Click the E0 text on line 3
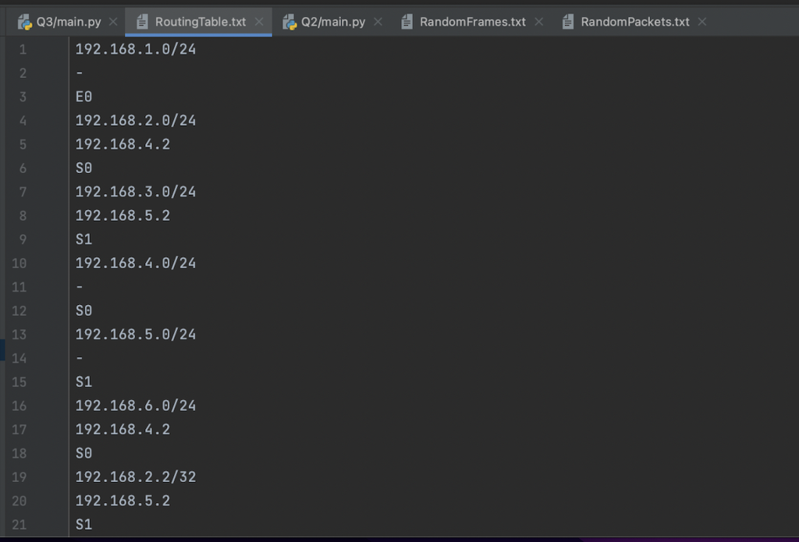 pyautogui.click(x=83, y=97)
